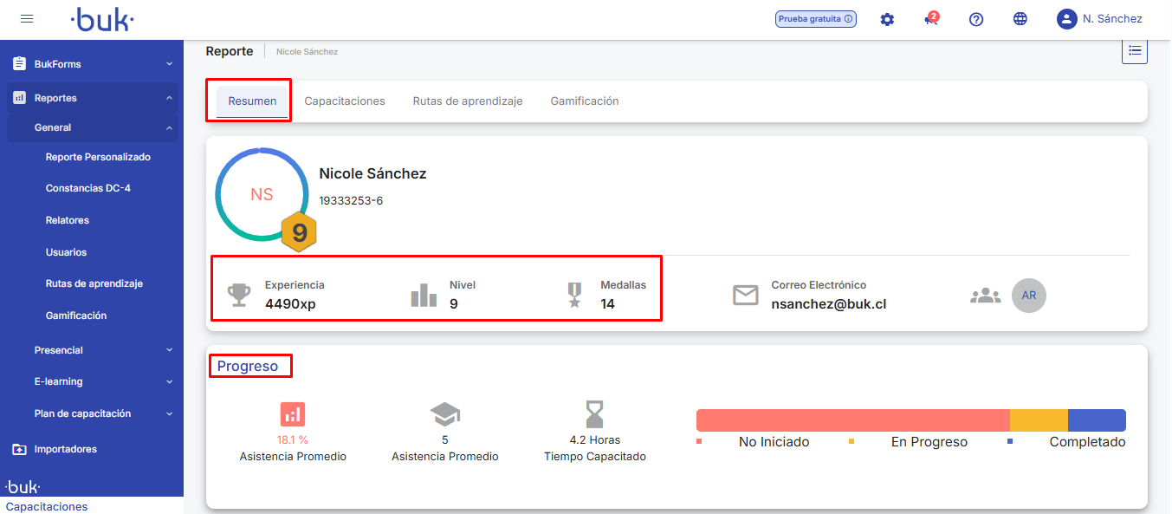The image size is (1172, 514).
Task: Expand Plan de capacitación submenu
Action: (102, 413)
